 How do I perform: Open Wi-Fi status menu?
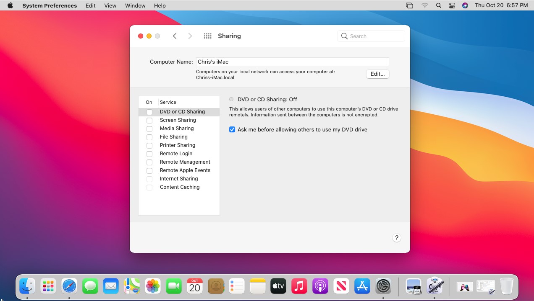point(425,5)
